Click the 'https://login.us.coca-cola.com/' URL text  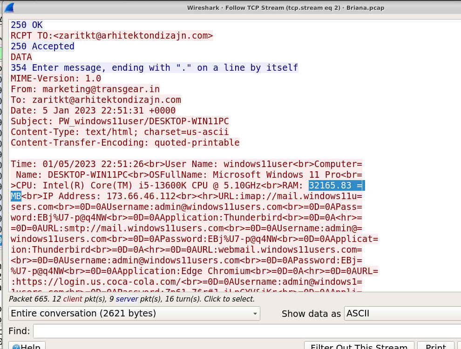pos(99,282)
